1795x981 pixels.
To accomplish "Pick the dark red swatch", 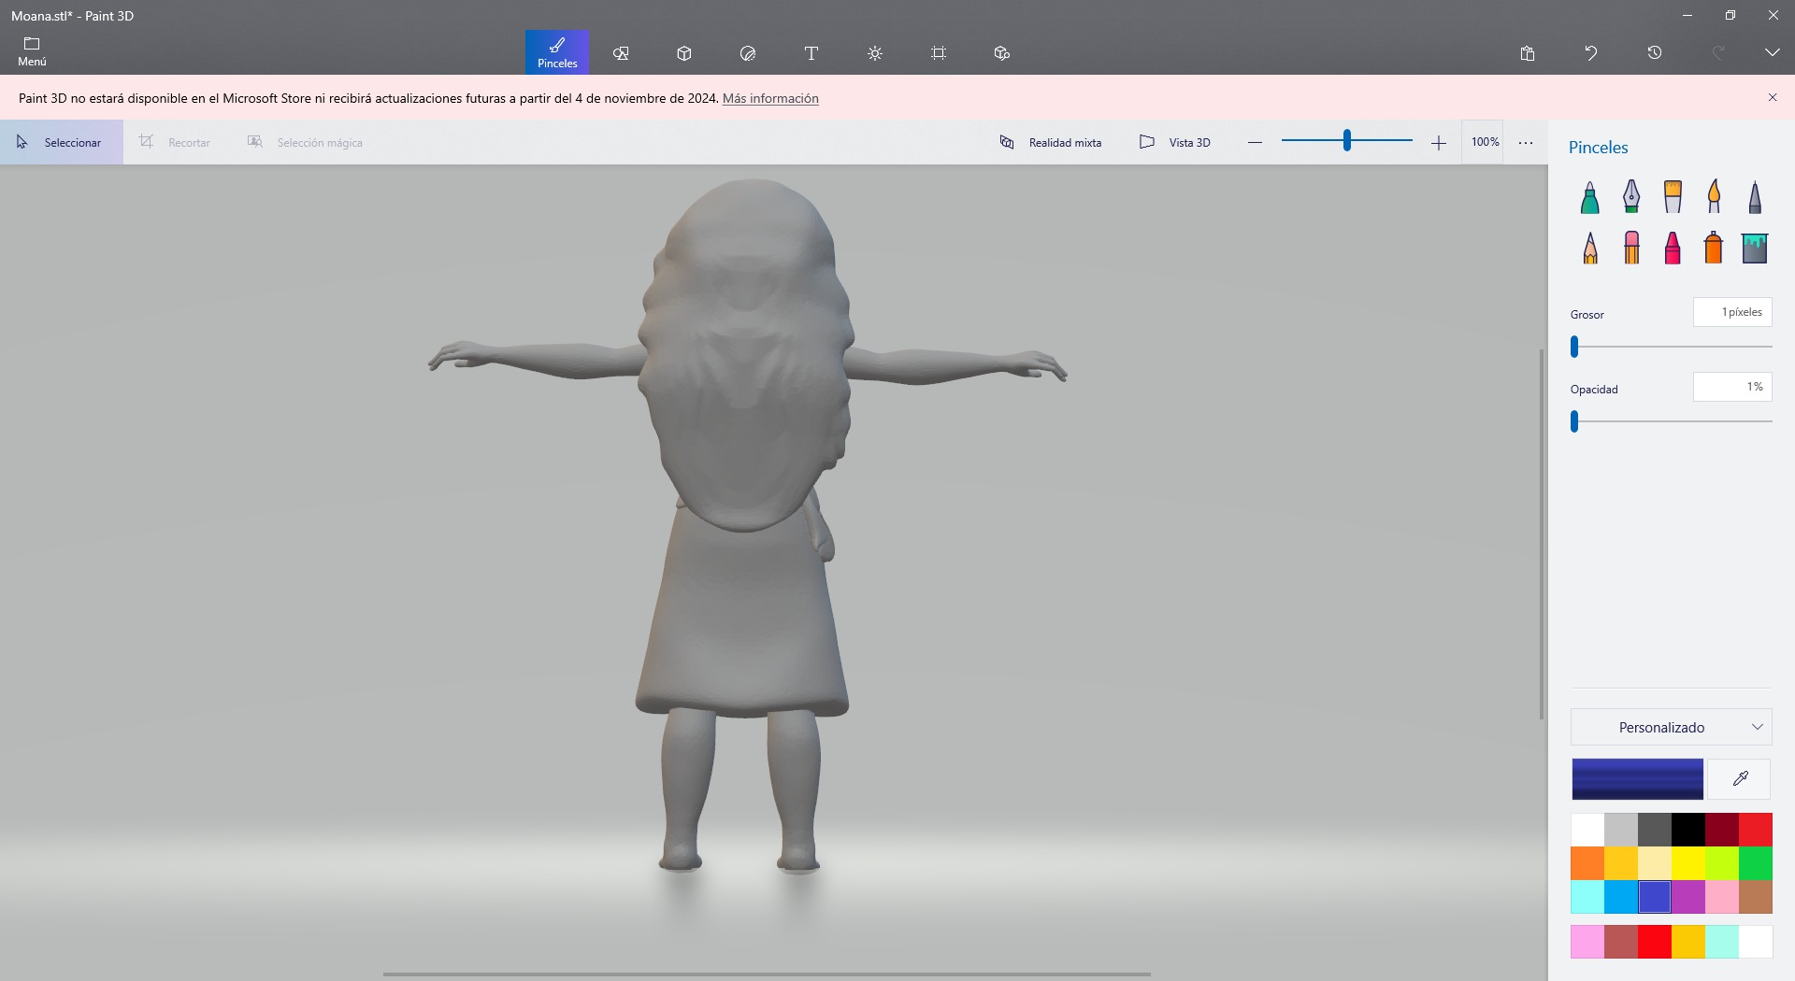I will click(1722, 830).
